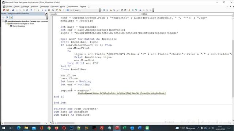Switch to Procedure View button

tap(50, 123)
